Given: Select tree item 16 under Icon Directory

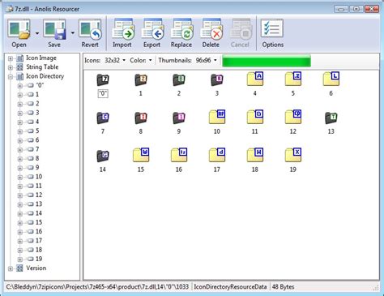Looking at the screenshot, I should click(39, 231).
